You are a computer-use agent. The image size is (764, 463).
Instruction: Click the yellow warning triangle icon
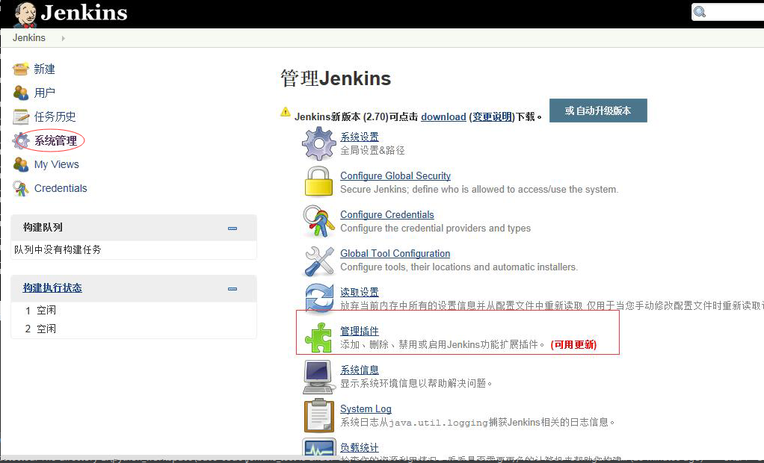[x=286, y=112]
